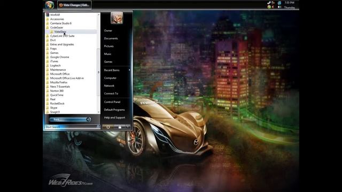The image size is (342, 192).
Task: Expand the Games program folder
Action: tap(54, 53)
